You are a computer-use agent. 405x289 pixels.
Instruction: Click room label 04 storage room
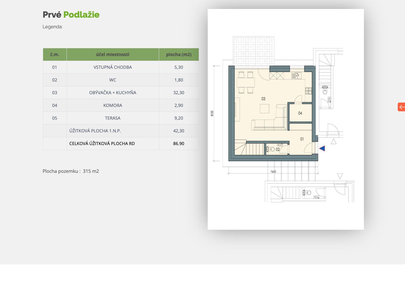300,113
